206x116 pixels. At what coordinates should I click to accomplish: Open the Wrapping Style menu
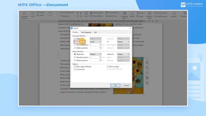click(x=124, y=15)
